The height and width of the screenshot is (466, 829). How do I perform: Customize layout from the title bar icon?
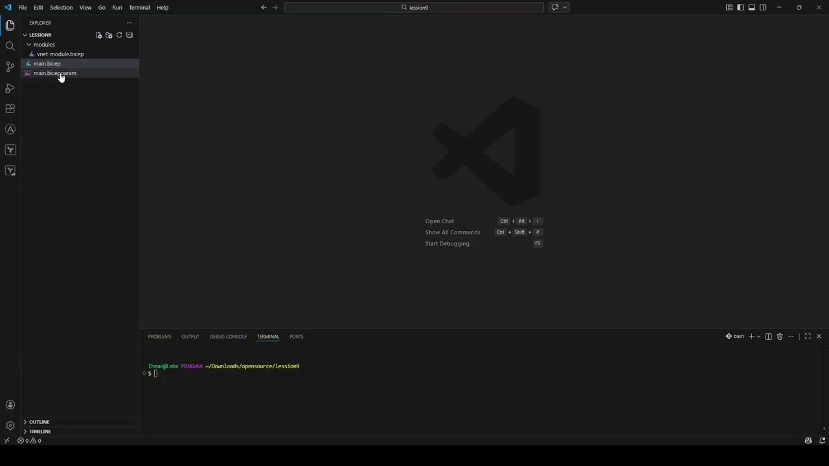pos(729,7)
